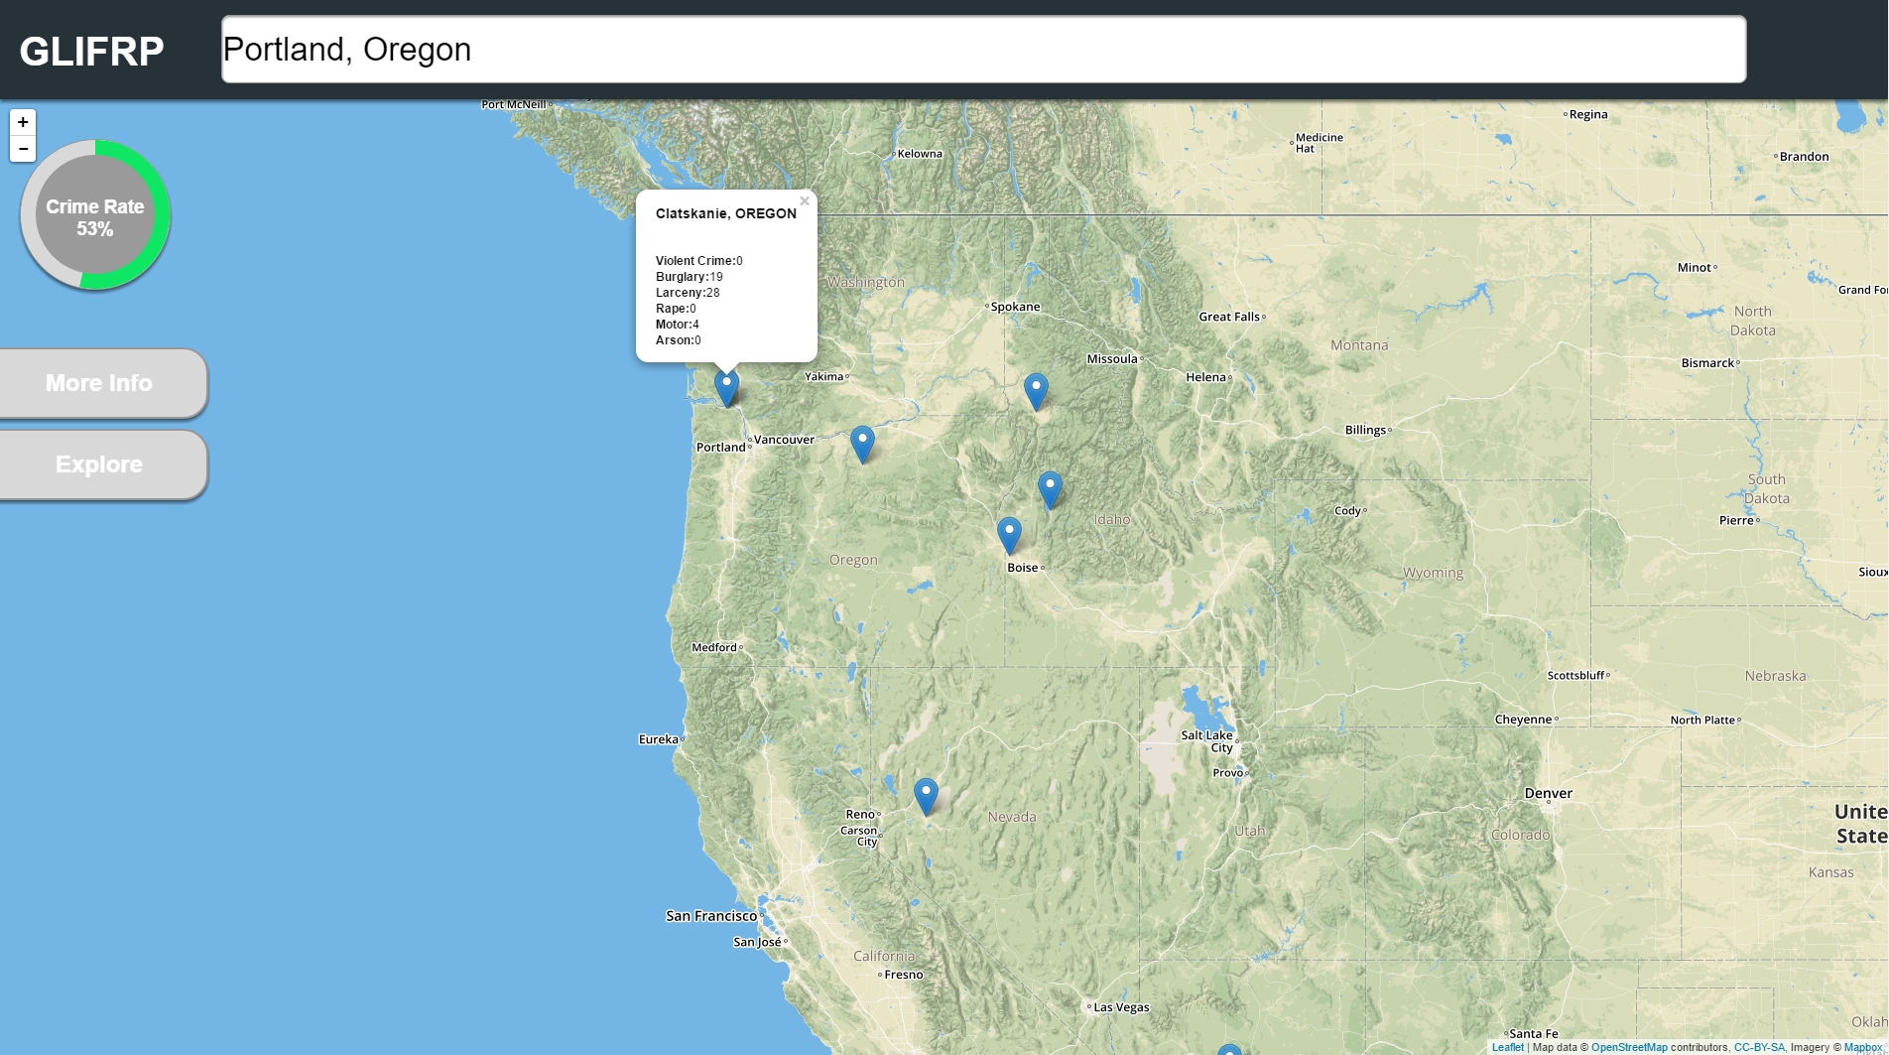Click the Las Vegas city label

point(1121,1007)
